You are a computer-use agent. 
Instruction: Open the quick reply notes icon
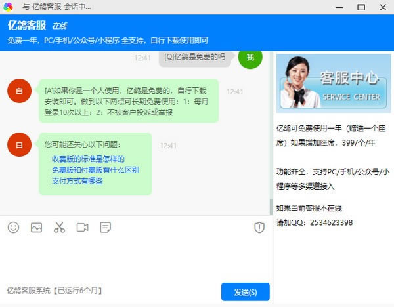pos(105,227)
